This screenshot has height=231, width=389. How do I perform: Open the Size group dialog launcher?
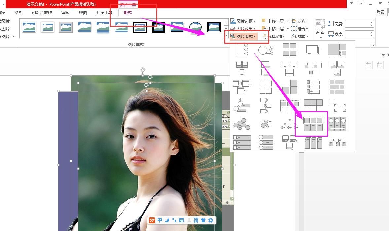click(372, 45)
